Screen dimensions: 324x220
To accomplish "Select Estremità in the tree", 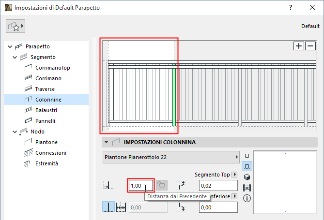I will [x=46, y=163].
